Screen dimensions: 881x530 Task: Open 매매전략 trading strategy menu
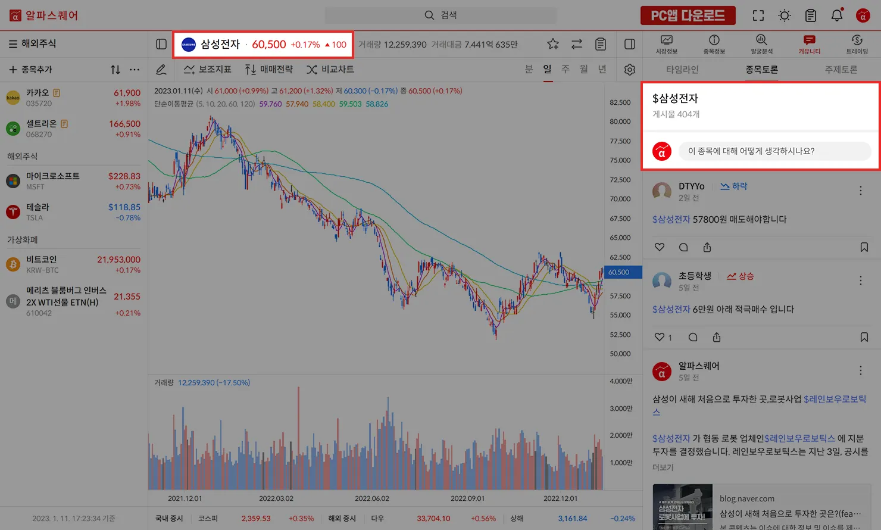click(269, 70)
